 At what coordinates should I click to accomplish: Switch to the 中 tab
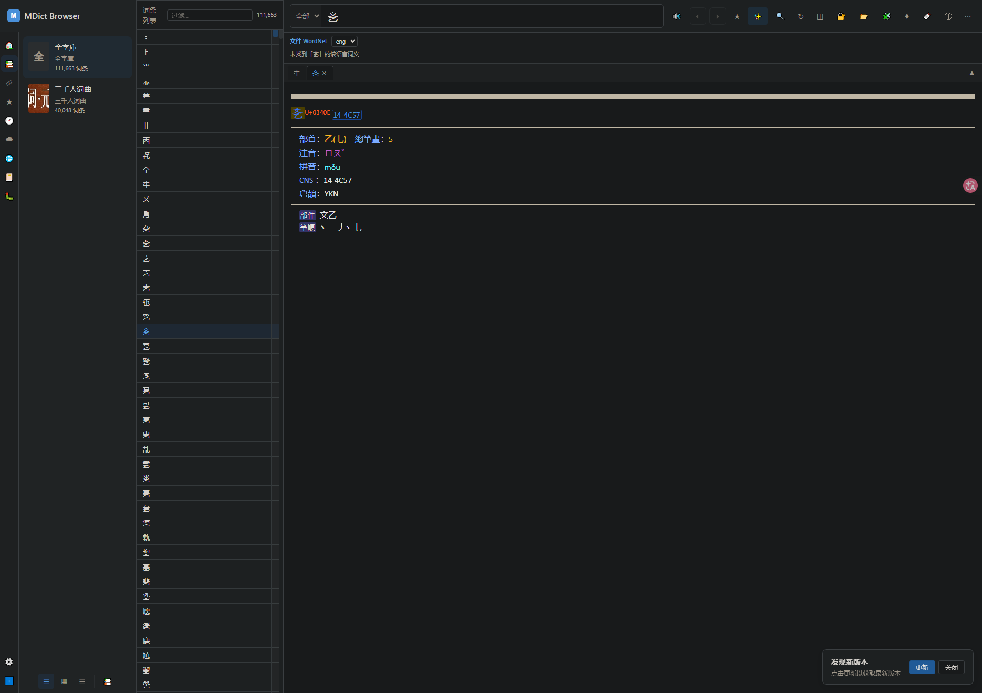[297, 73]
